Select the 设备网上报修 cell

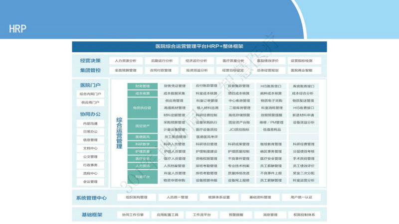(x=239, y=180)
